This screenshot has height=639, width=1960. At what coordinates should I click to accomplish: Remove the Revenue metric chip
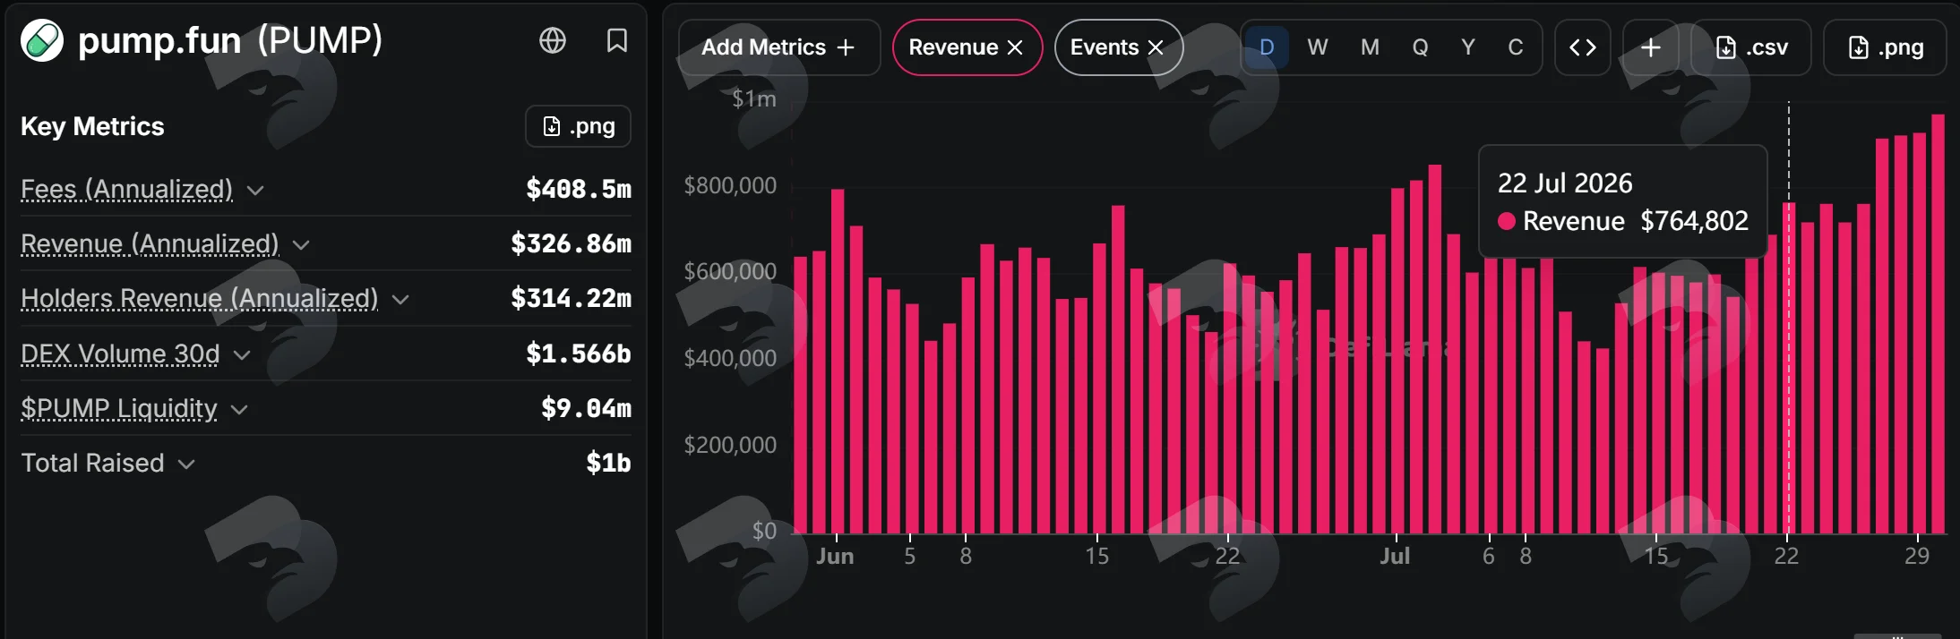point(1015,47)
